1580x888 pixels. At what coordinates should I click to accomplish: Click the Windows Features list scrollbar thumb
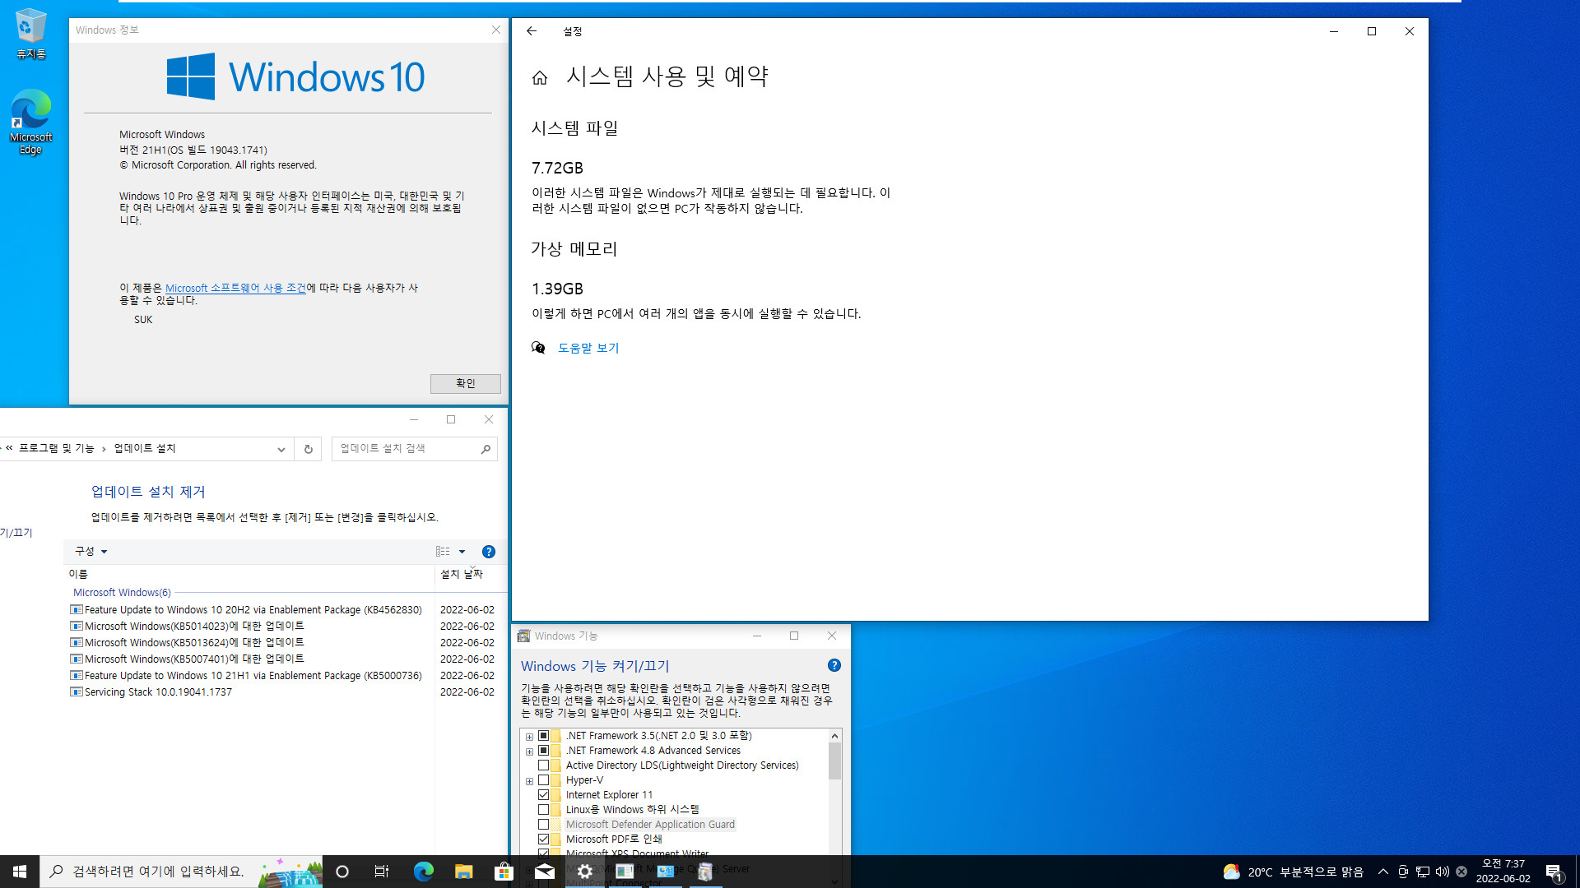(834, 761)
